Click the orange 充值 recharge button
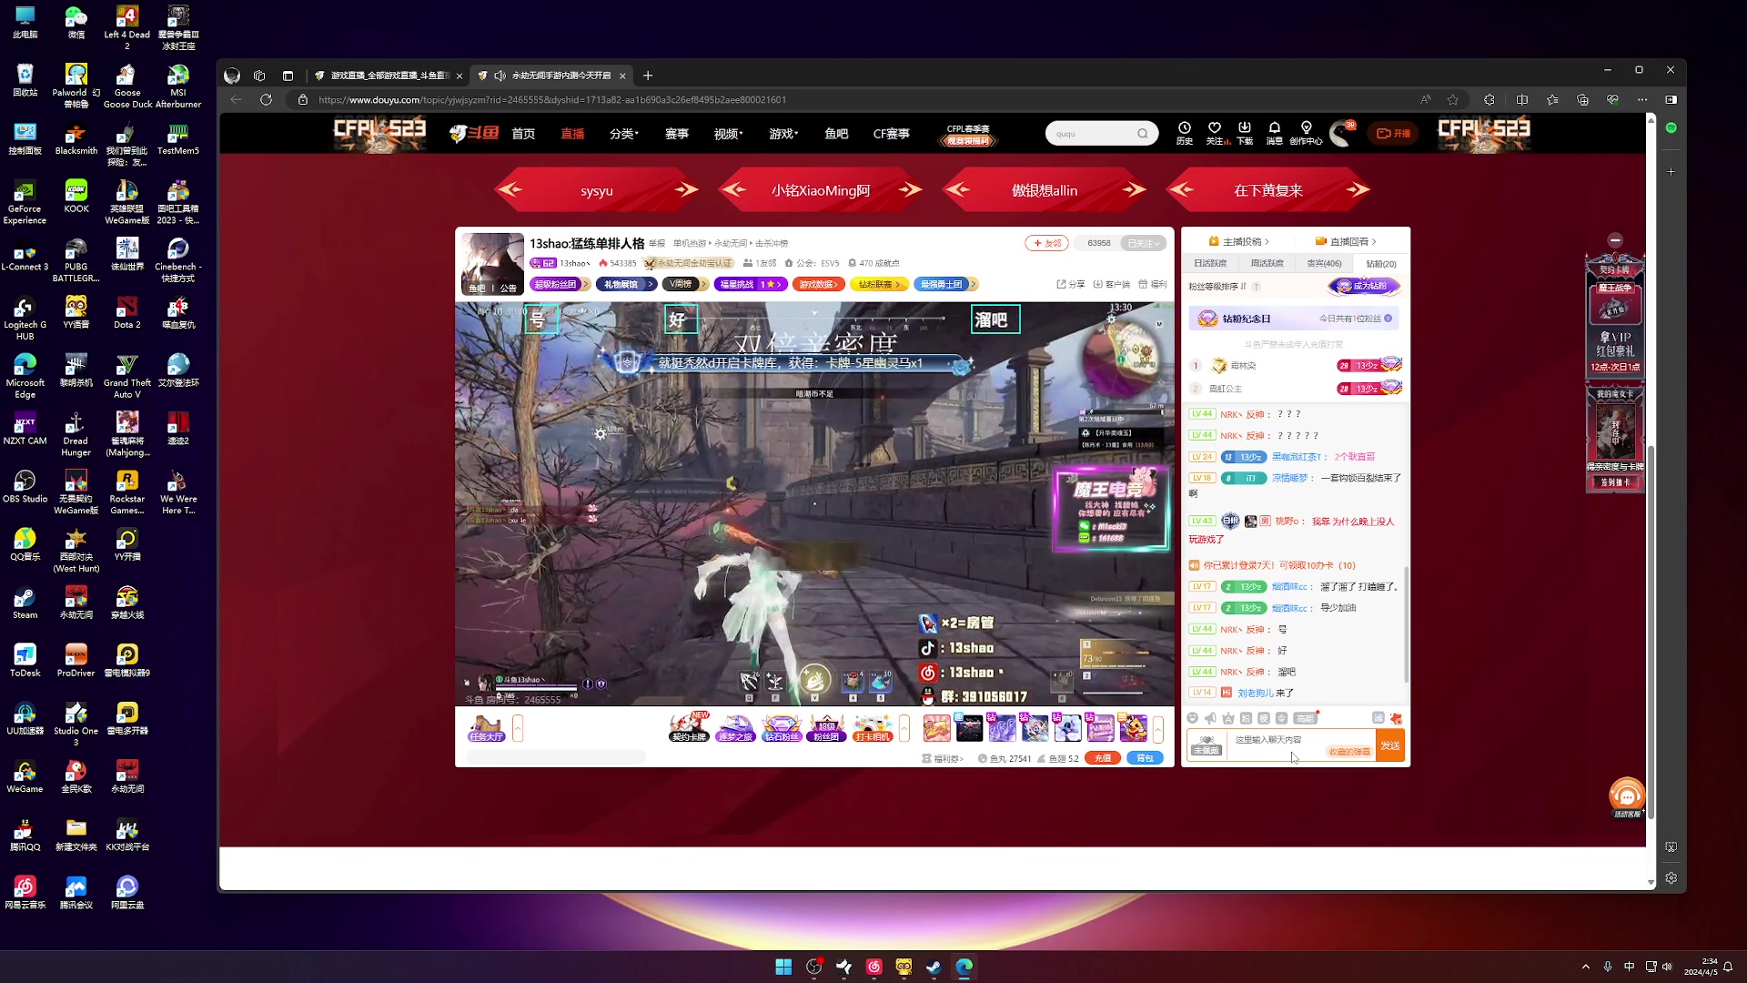The height and width of the screenshot is (983, 1747). (x=1102, y=758)
